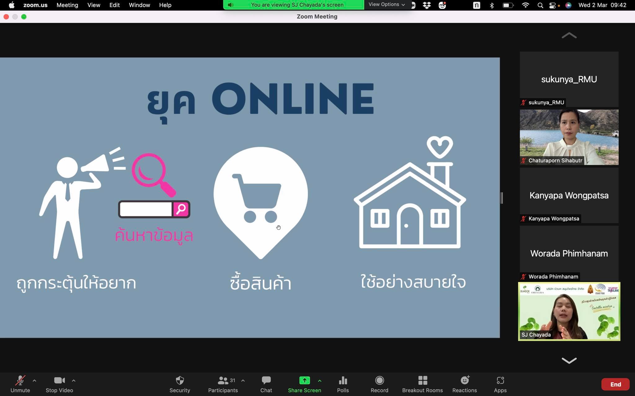The width and height of the screenshot is (635, 396).
Task: Open the Security shield icon
Action: coord(180,381)
